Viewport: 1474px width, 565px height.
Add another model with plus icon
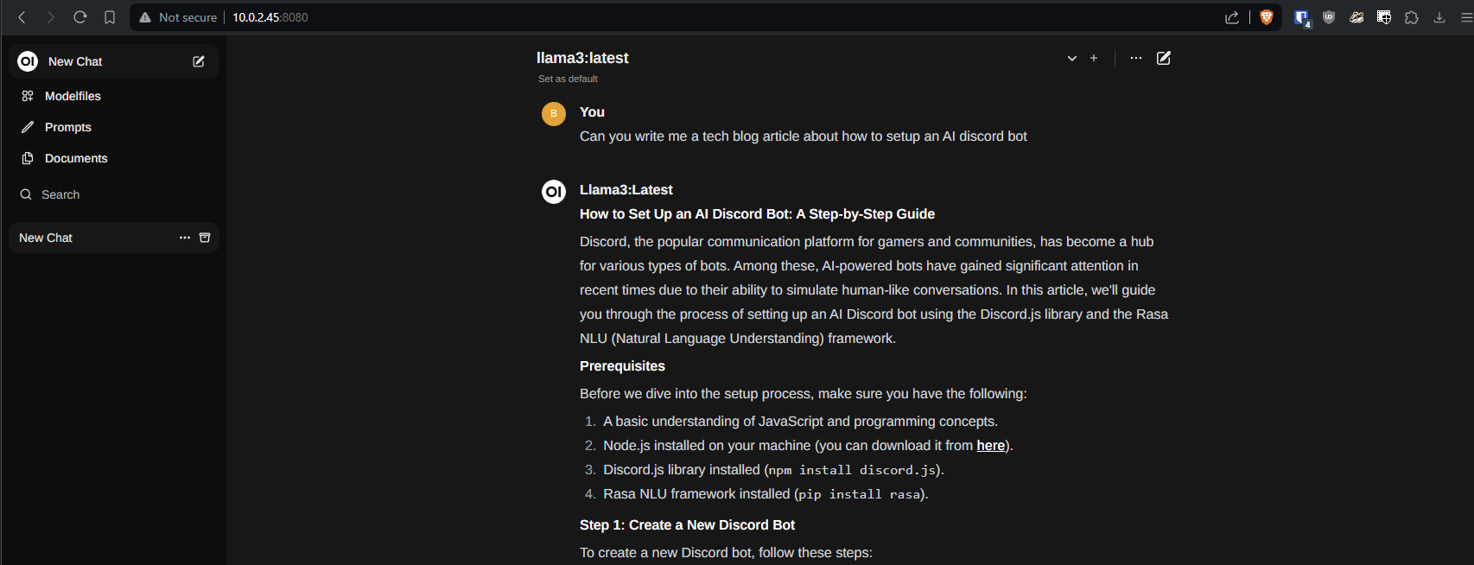[1094, 58]
